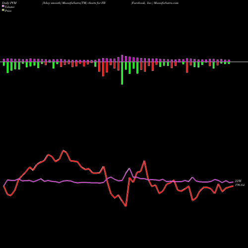Click the 3day smooth MunafaSutra chart title
Image resolution: width=248 pixels, height=248 pixels.
pos(74,3)
